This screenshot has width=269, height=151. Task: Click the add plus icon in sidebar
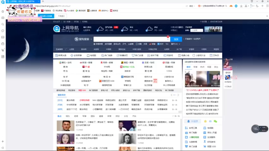tap(3, 141)
